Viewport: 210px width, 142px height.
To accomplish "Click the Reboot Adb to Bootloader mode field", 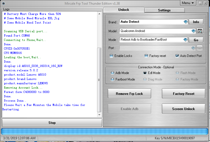I will point(153,40).
